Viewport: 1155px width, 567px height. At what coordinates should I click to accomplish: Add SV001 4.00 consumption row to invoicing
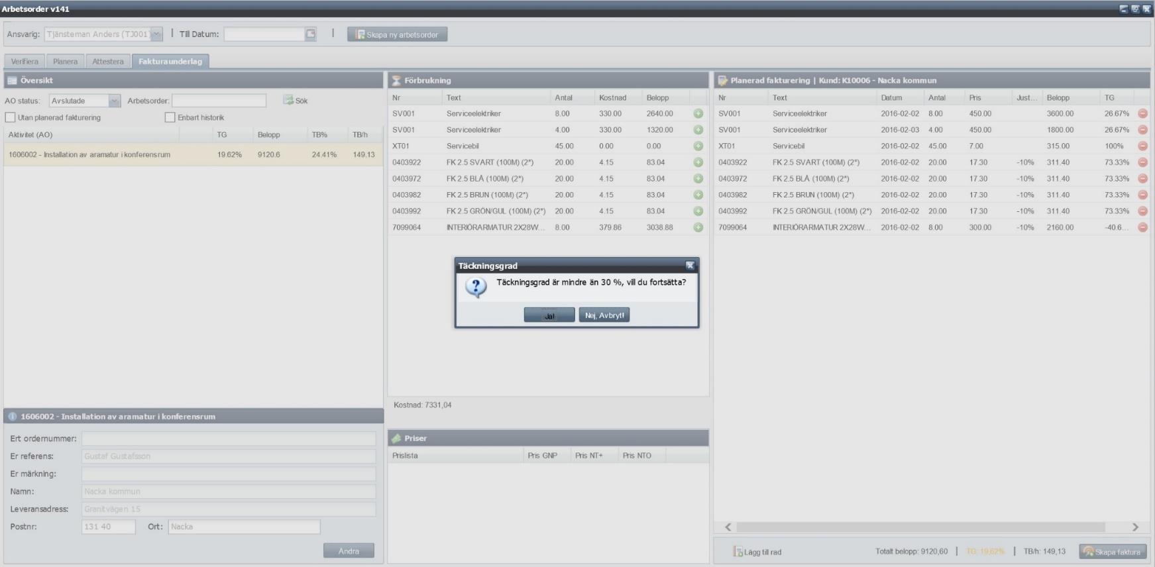[x=698, y=130]
